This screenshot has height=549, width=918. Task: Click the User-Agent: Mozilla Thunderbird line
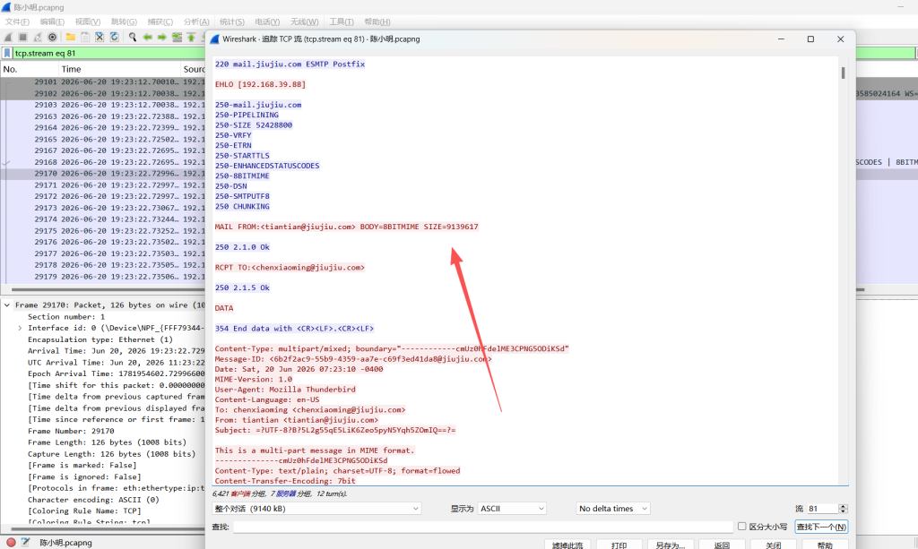(x=284, y=390)
